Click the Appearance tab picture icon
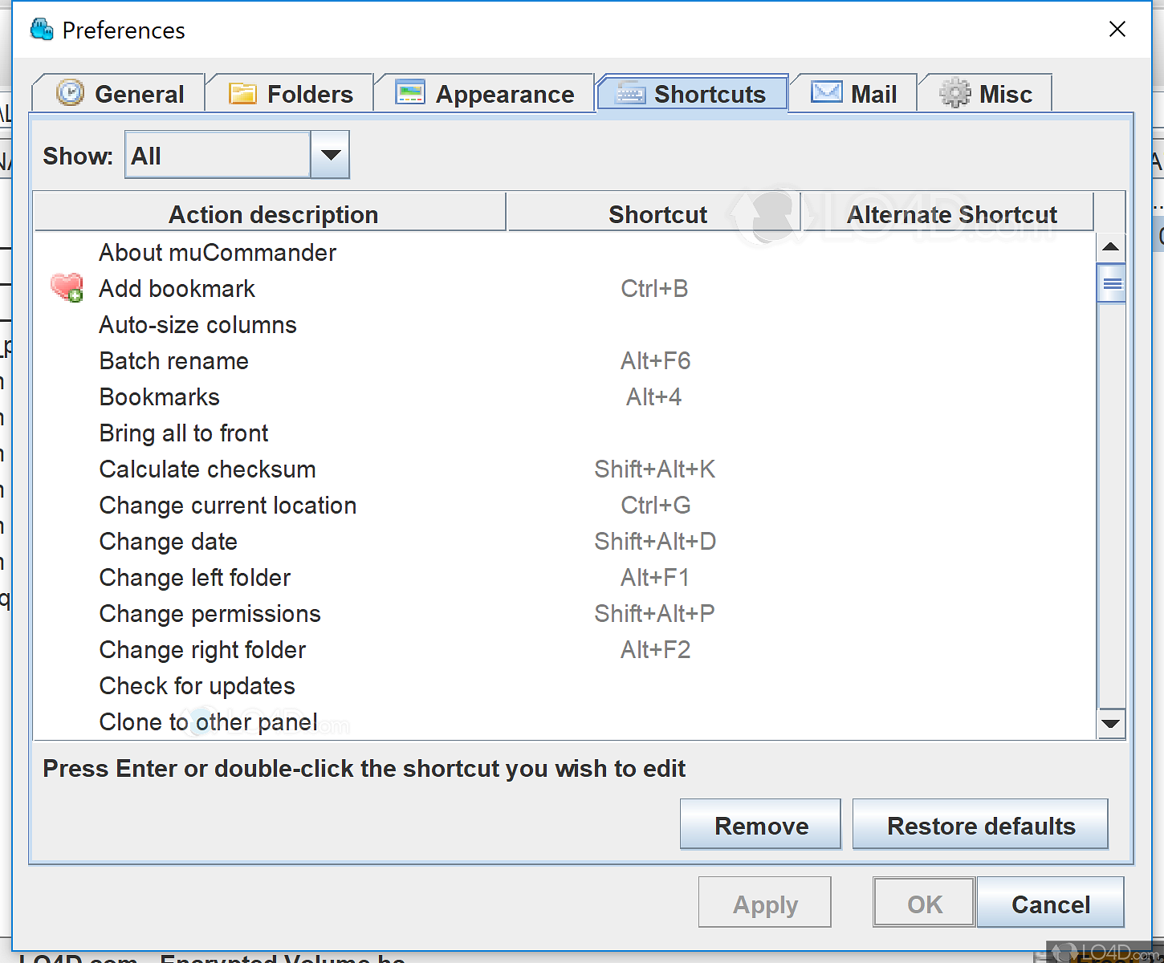The height and width of the screenshot is (963, 1164). pyautogui.click(x=410, y=93)
